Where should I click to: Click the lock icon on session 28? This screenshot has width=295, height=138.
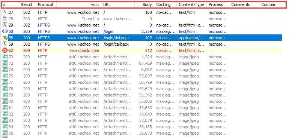[x=5, y=19]
